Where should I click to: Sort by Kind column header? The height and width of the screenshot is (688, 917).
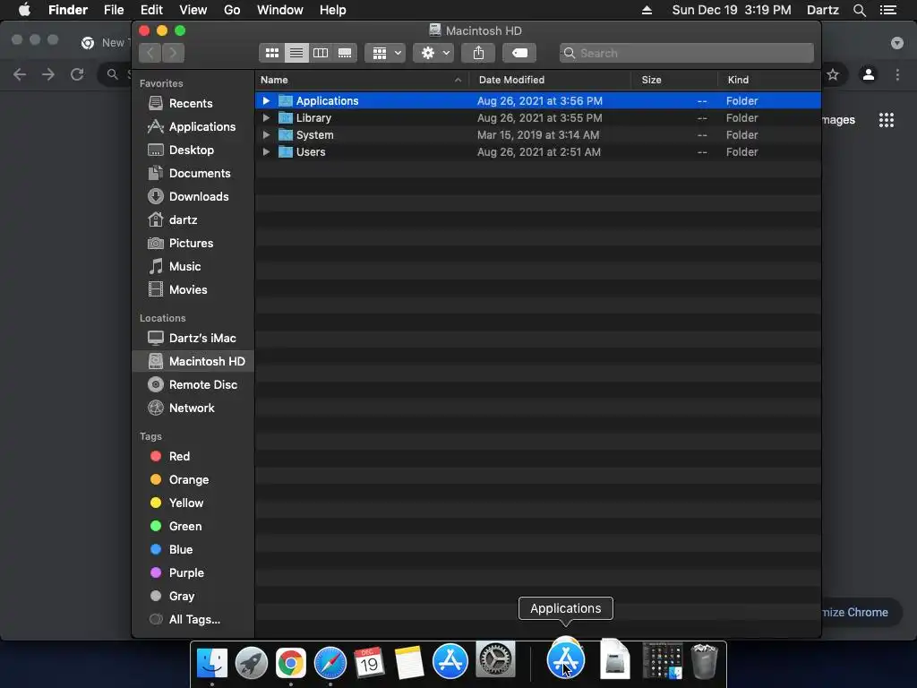[x=769, y=80]
